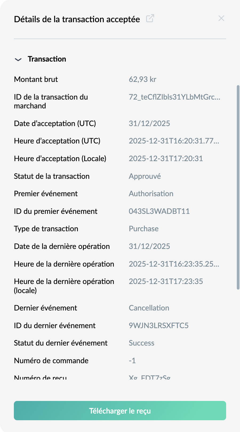
Task: Select the truncated merchant transaction ID value
Action: click(174, 97)
